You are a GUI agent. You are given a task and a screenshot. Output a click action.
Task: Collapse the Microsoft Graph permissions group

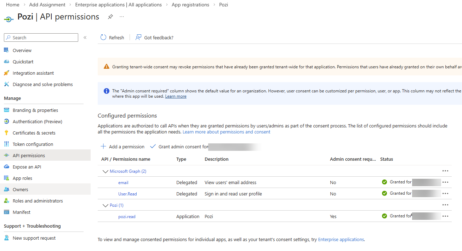tap(105, 171)
